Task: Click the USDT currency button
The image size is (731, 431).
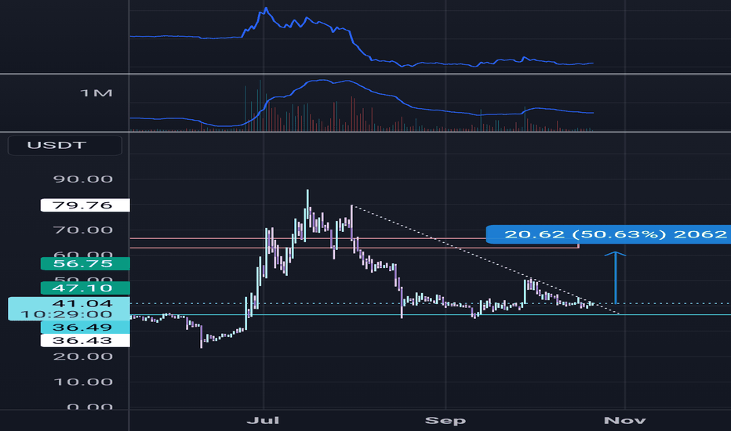Action: coord(65,146)
